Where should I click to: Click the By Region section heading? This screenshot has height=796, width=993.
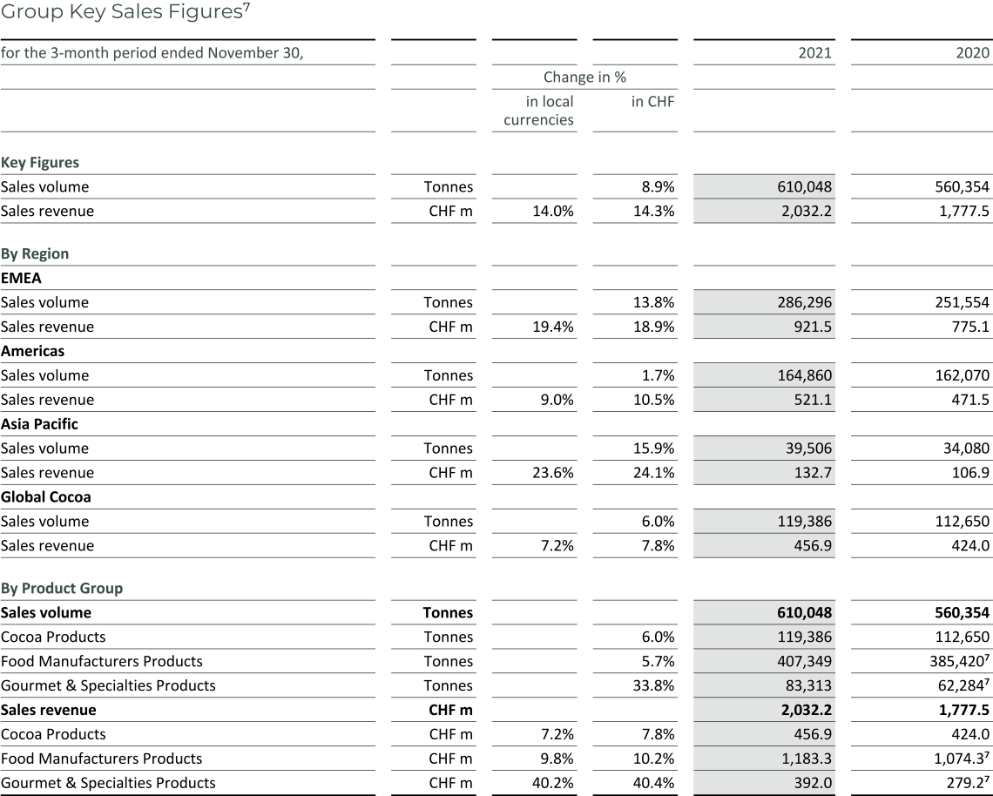32,253
